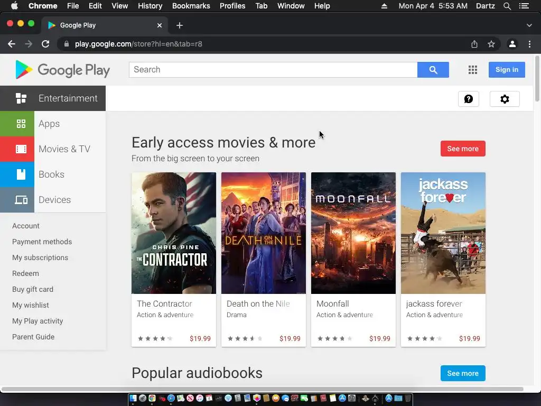The height and width of the screenshot is (406, 541).
Task: Open the help question mark icon
Action: (x=468, y=99)
